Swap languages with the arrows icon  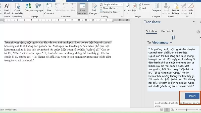point(173,38)
